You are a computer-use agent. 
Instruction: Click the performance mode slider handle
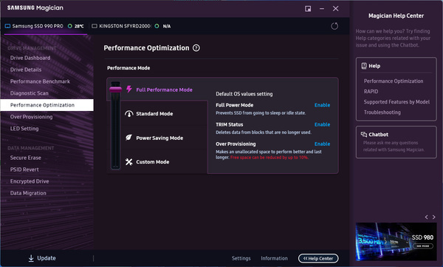(116, 89)
